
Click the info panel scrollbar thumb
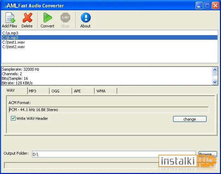pos(215,74)
